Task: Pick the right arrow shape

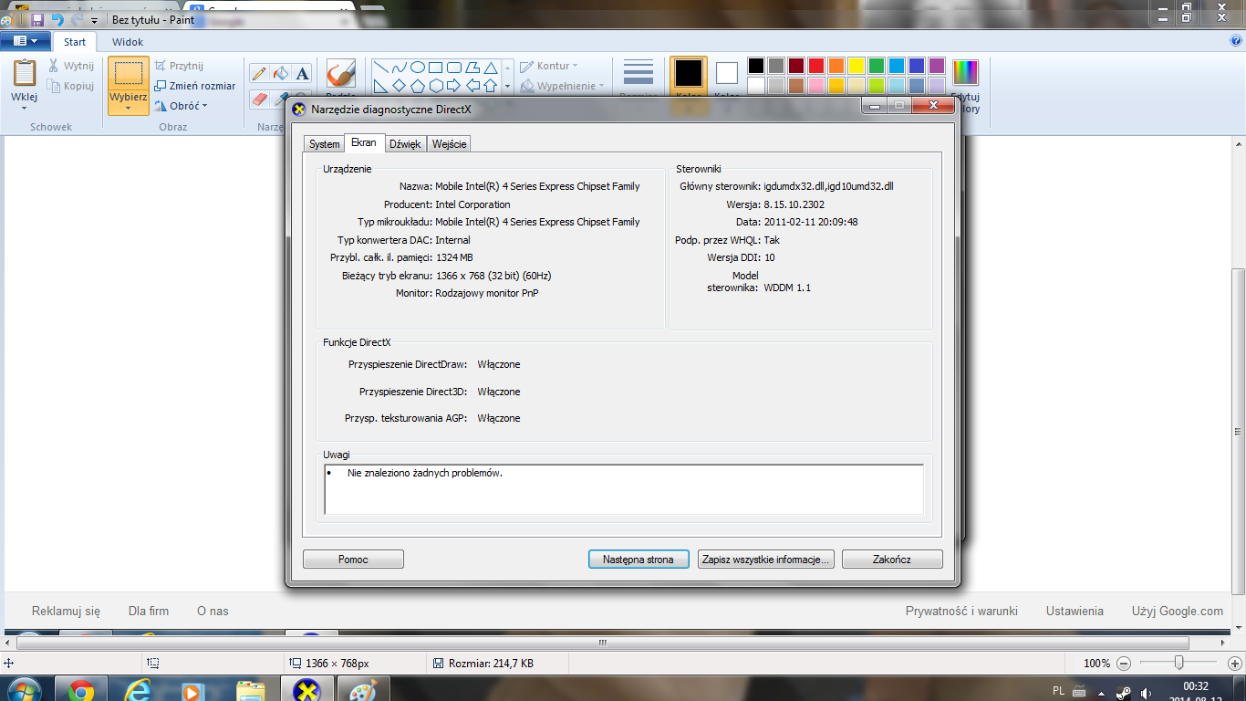Action: click(x=453, y=86)
